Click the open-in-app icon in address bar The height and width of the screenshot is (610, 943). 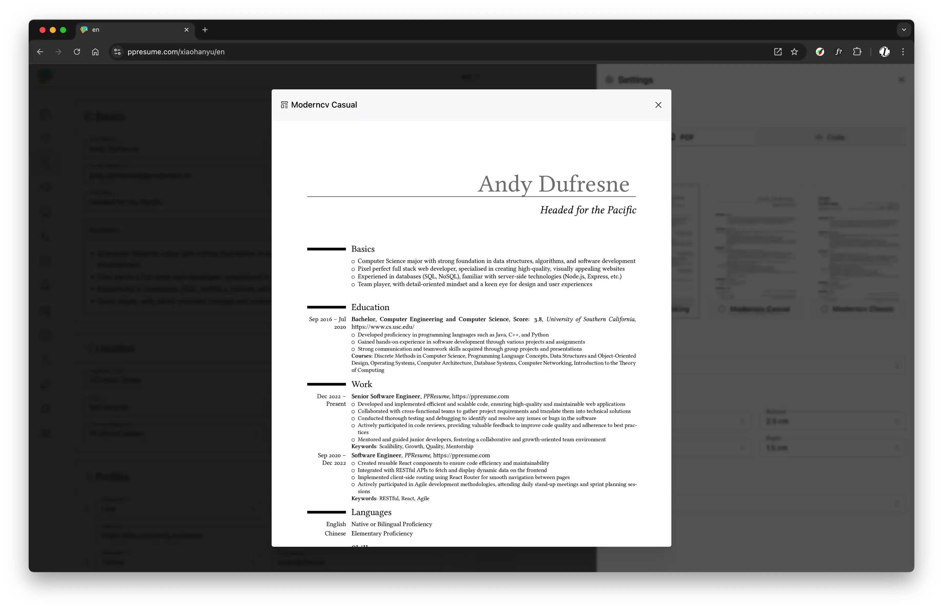pyautogui.click(x=778, y=52)
